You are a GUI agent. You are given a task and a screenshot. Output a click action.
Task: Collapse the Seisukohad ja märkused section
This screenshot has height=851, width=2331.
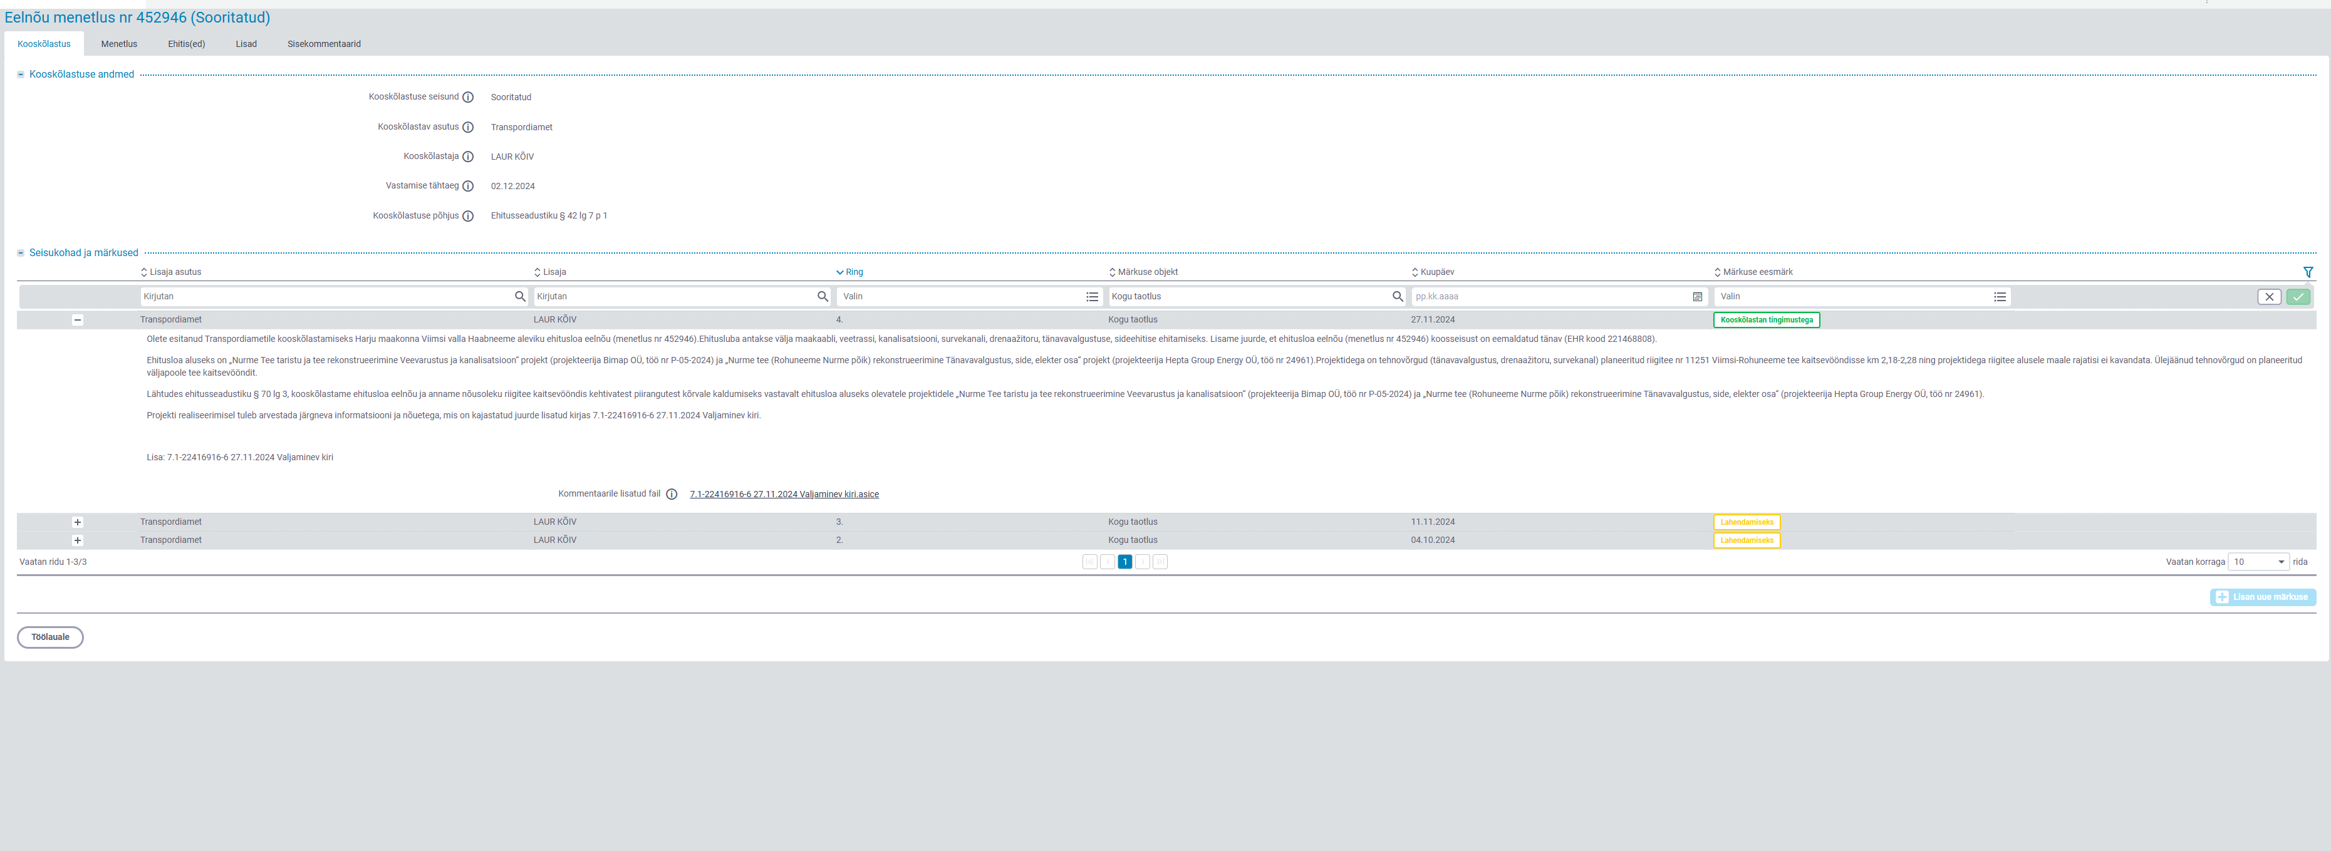click(x=21, y=253)
